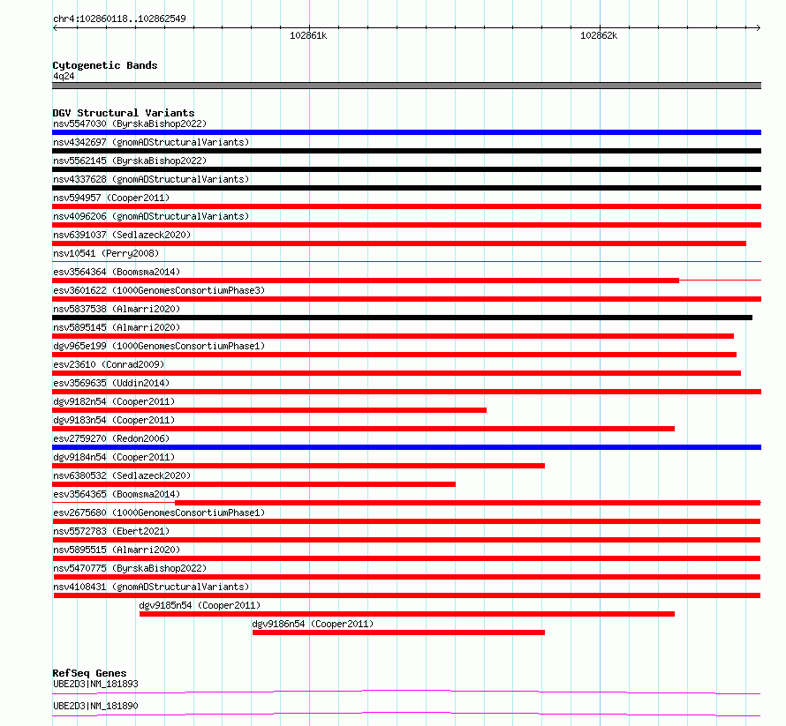The width and height of the screenshot is (786, 726).
Task: Click the red bar under nsv594957
Action: [x=406, y=206]
